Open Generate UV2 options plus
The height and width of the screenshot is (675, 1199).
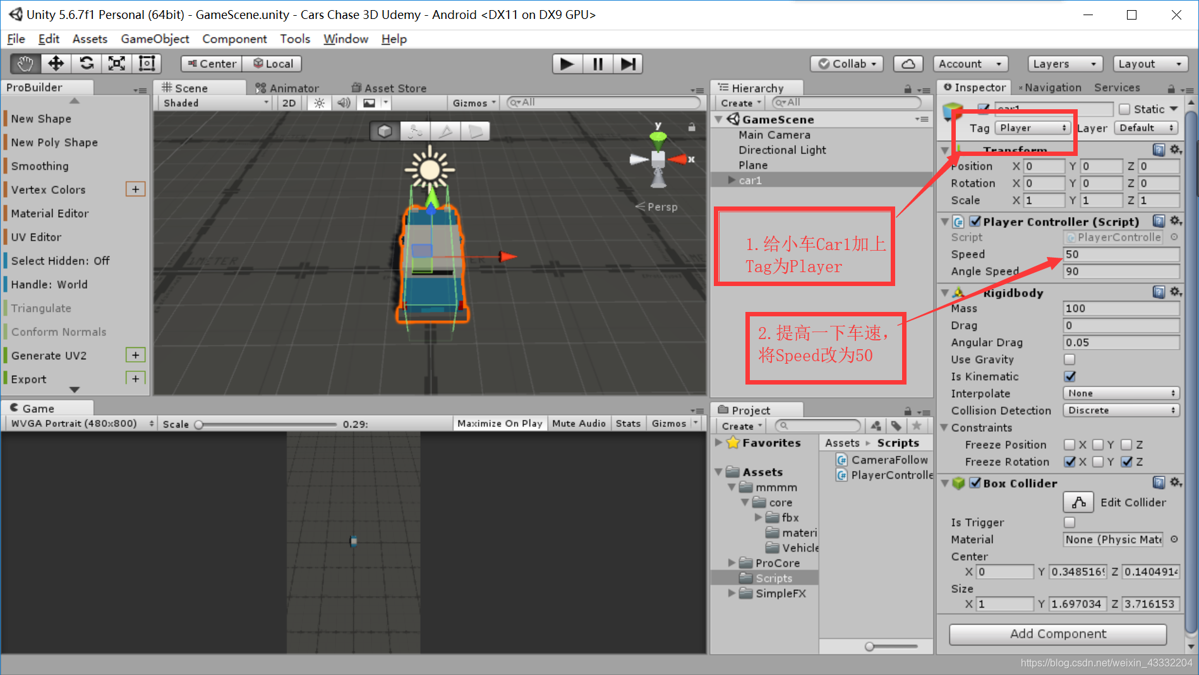(135, 355)
